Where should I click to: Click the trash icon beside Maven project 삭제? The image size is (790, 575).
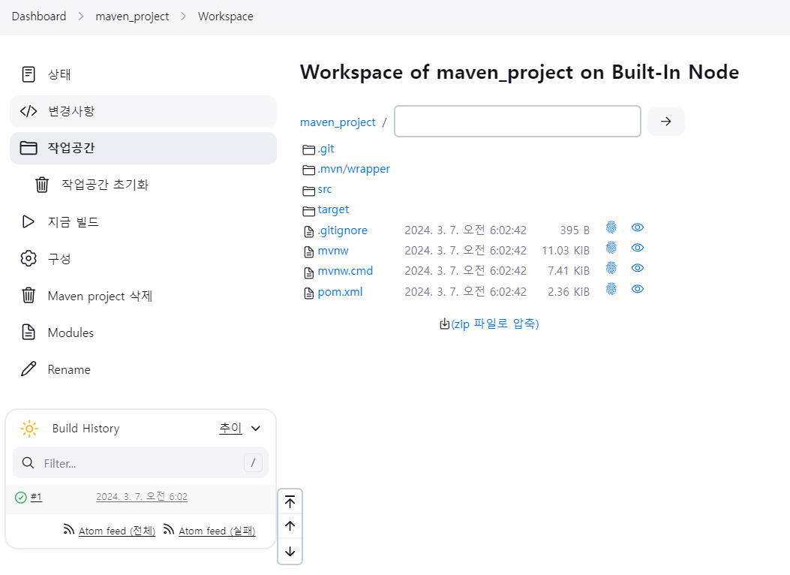(x=29, y=295)
